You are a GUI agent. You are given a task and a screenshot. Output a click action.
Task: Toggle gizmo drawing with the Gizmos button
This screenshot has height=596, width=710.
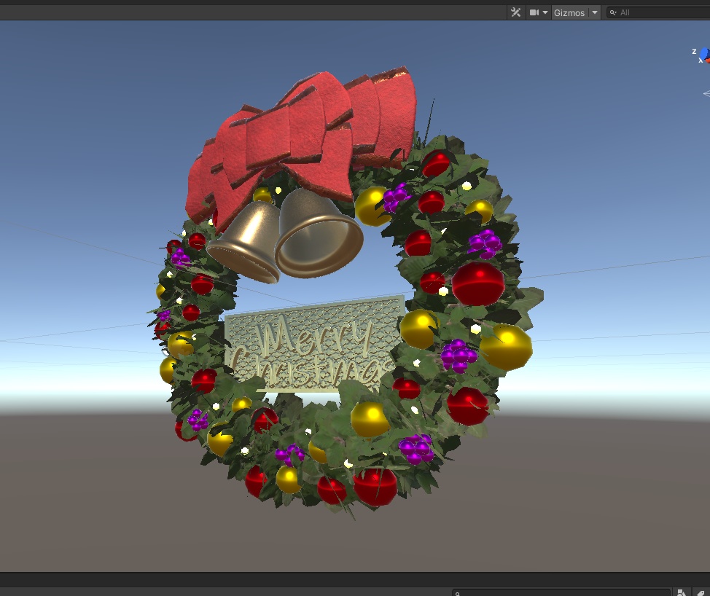[569, 12]
